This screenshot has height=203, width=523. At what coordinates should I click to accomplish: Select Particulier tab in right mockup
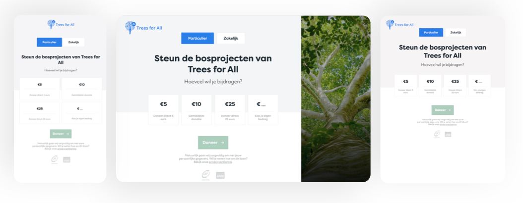click(x=431, y=33)
